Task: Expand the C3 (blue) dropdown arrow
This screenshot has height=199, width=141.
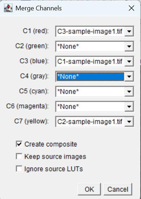Action: coord(129,62)
